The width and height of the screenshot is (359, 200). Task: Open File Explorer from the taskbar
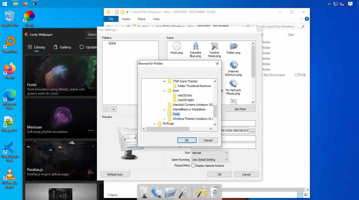tap(15, 4)
